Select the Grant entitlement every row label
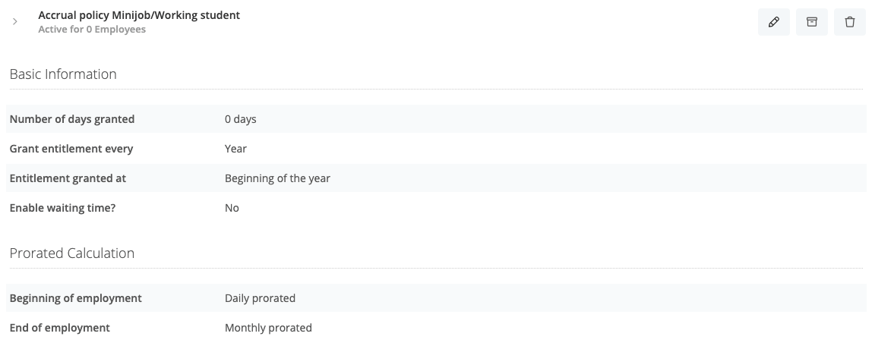 (x=71, y=149)
